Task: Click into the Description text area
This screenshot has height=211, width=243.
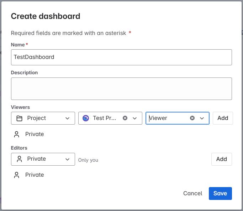Action: pos(121,89)
